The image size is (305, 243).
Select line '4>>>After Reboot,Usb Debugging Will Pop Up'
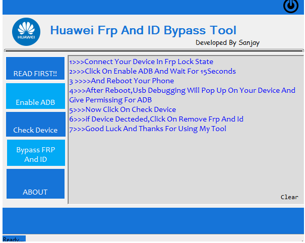pos(182,90)
